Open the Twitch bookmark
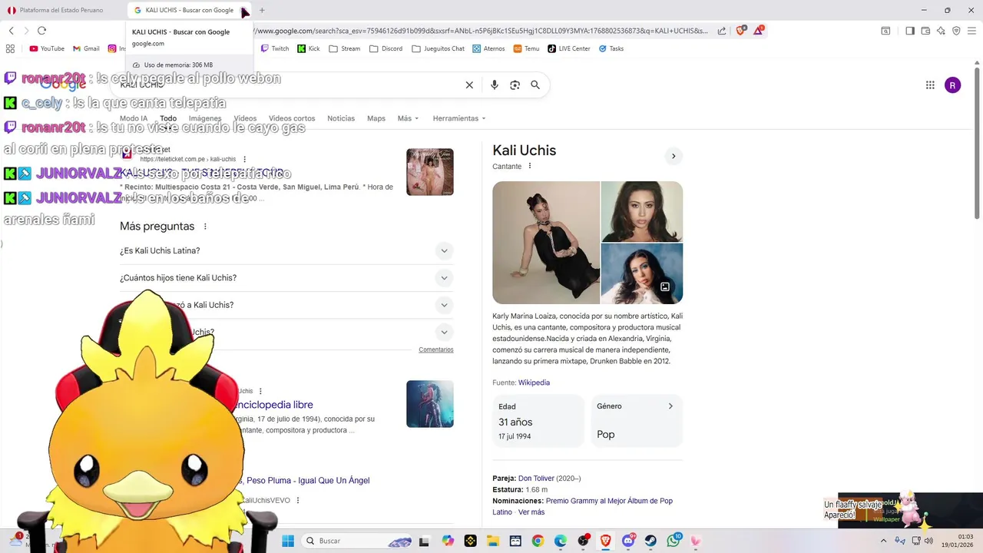Image resolution: width=983 pixels, height=553 pixels. pyautogui.click(x=275, y=48)
